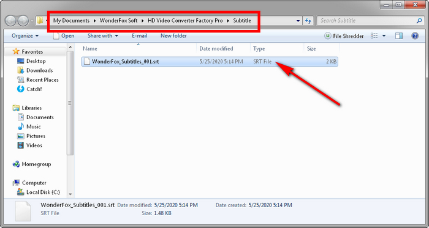The height and width of the screenshot is (228, 429).
Task: Expand arrow after HD Video Converter Factory Pro
Action: point(228,21)
